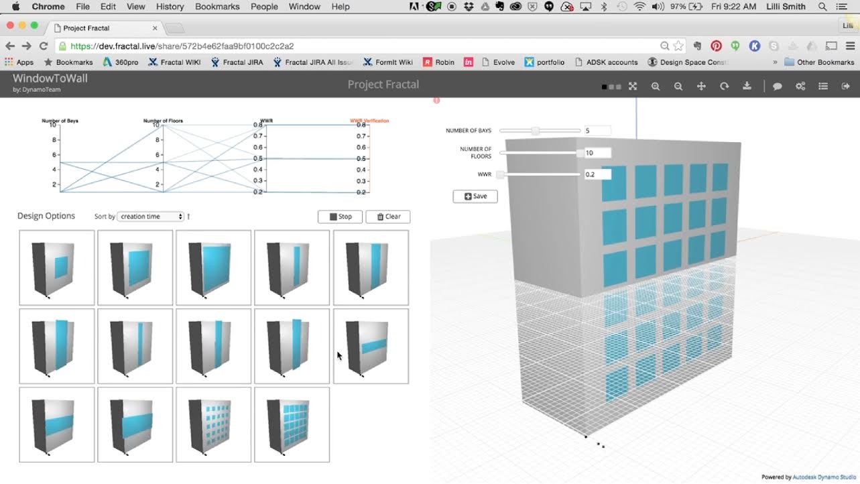860x484 pixels.
Task: Switch layout using the three-square toggle
Action: tap(611, 87)
